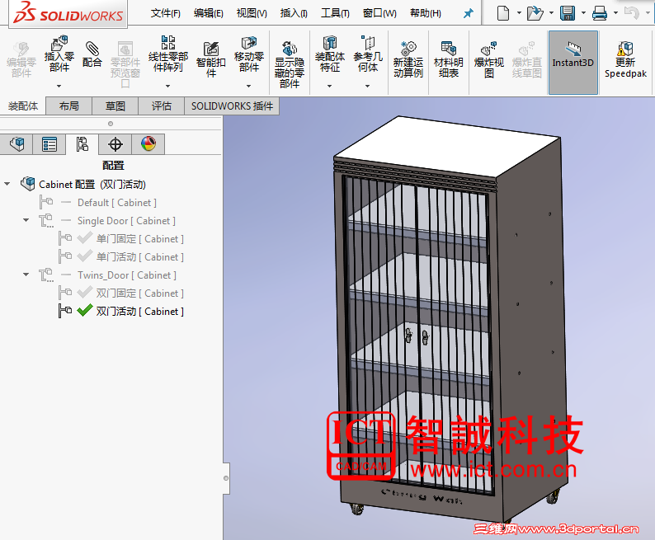Expand dropdown under 插入零部件
The width and height of the screenshot is (655, 540).
pos(59,86)
